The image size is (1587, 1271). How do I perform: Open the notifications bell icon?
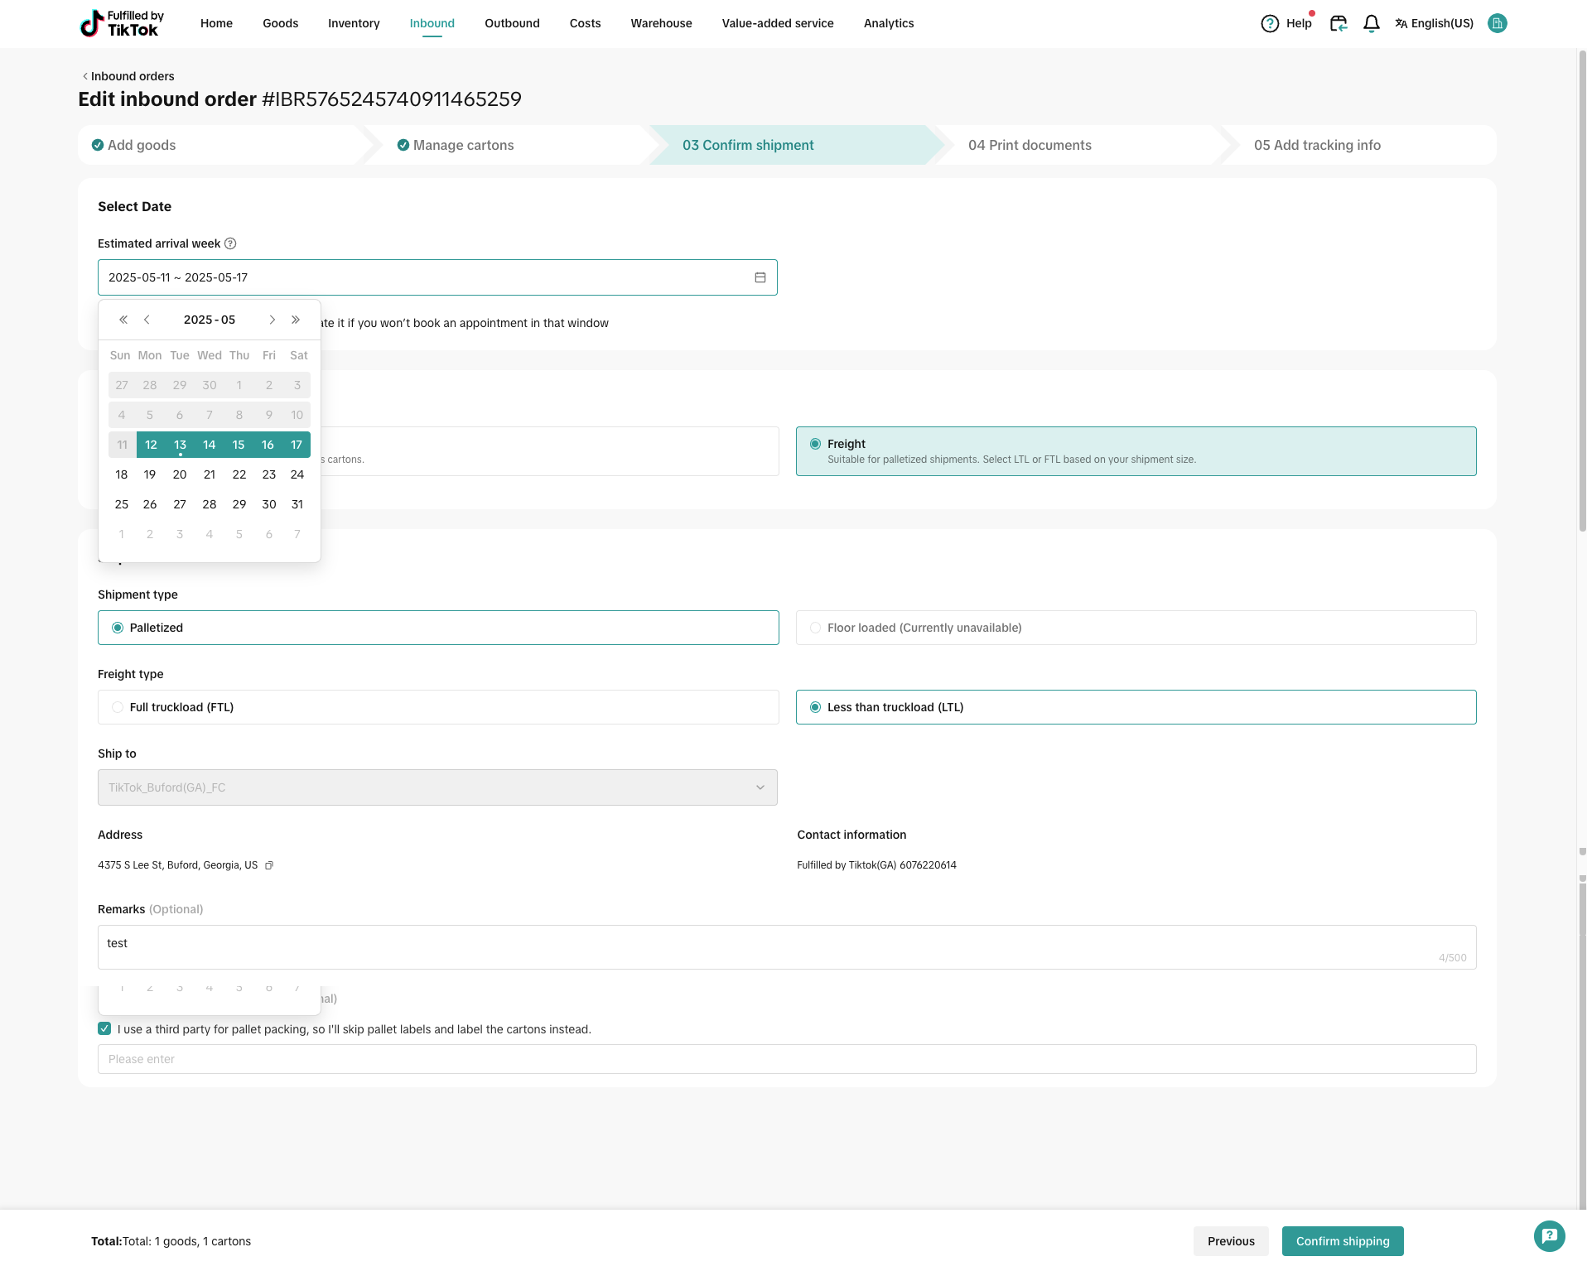coord(1371,24)
